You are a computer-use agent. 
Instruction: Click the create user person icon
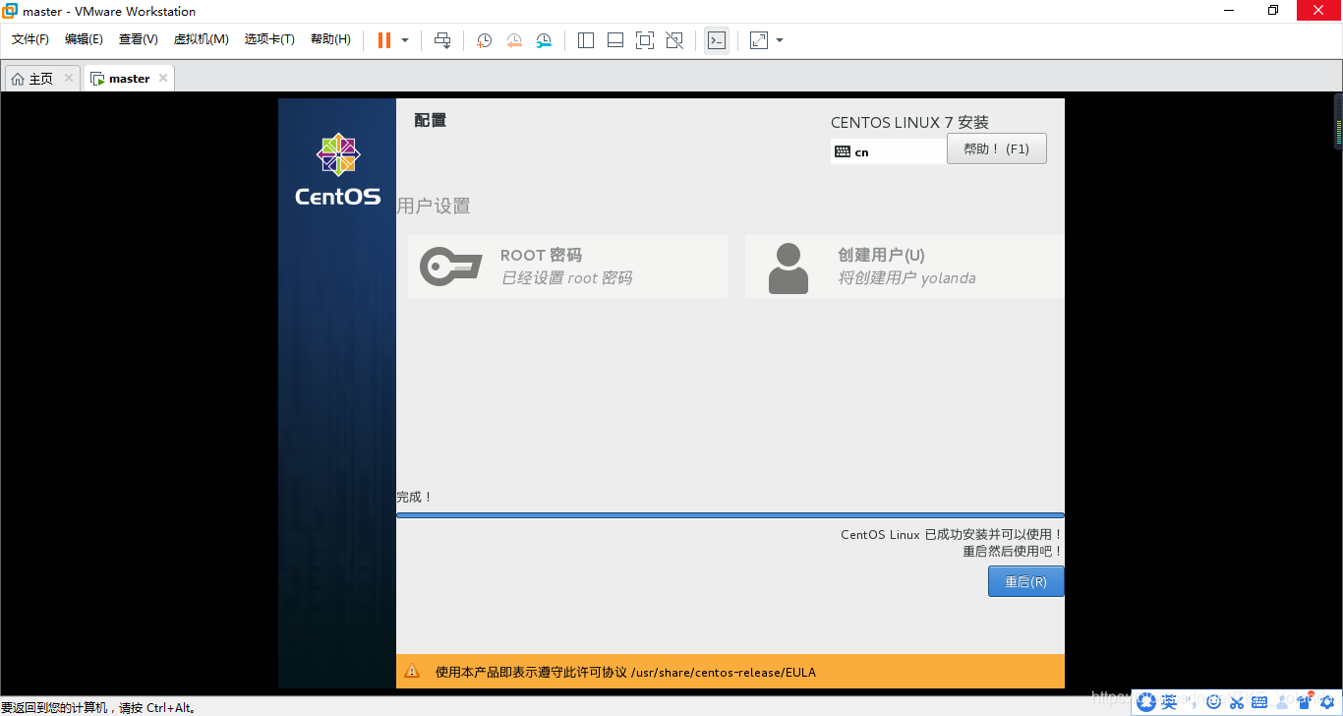pos(788,268)
